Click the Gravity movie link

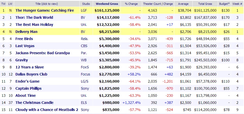21,60
